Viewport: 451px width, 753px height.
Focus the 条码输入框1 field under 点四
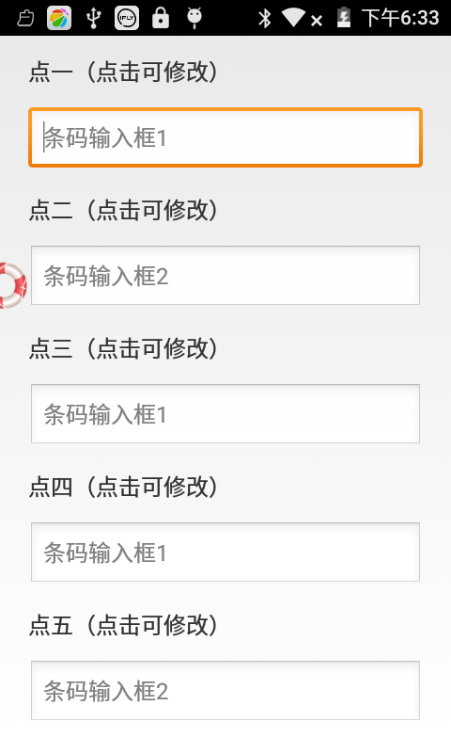[225, 552]
